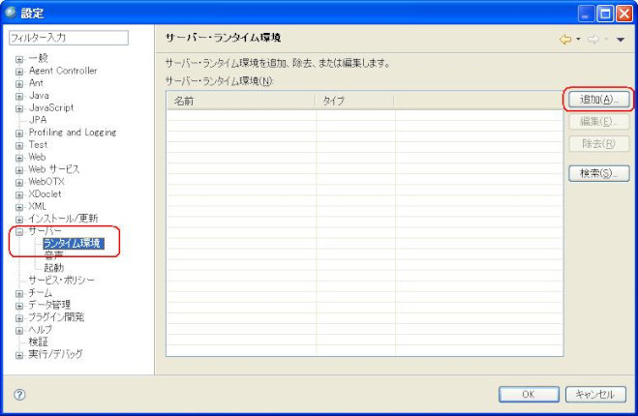This screenshot has width=638, height=416.
Task: Click the フィルター入力 filter text field
Action: pyautogui.click(x=68, y=38)
